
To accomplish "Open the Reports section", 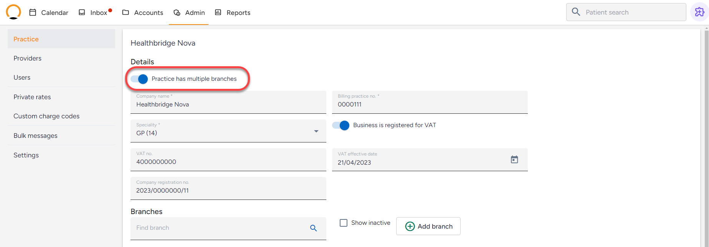I will 232,13.
